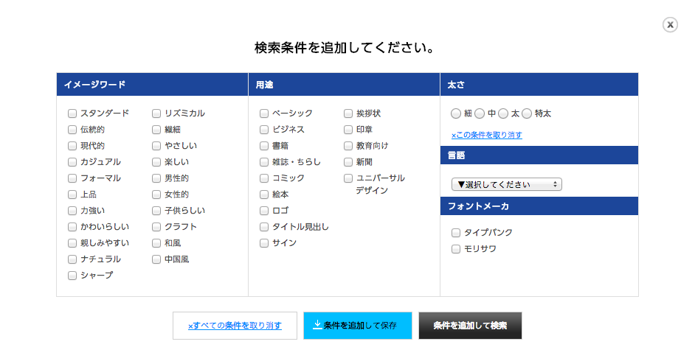Open the 言語 選択してください dropdown
The height and width of the screenshot is (361, 695).
(507, 184)
